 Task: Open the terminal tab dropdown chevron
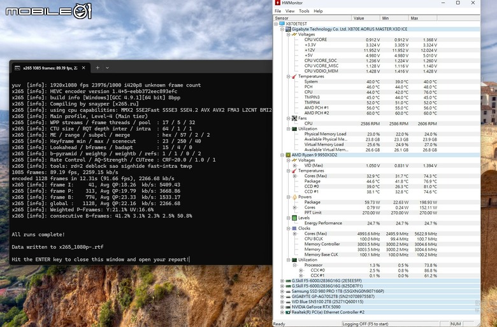point(108,67)
